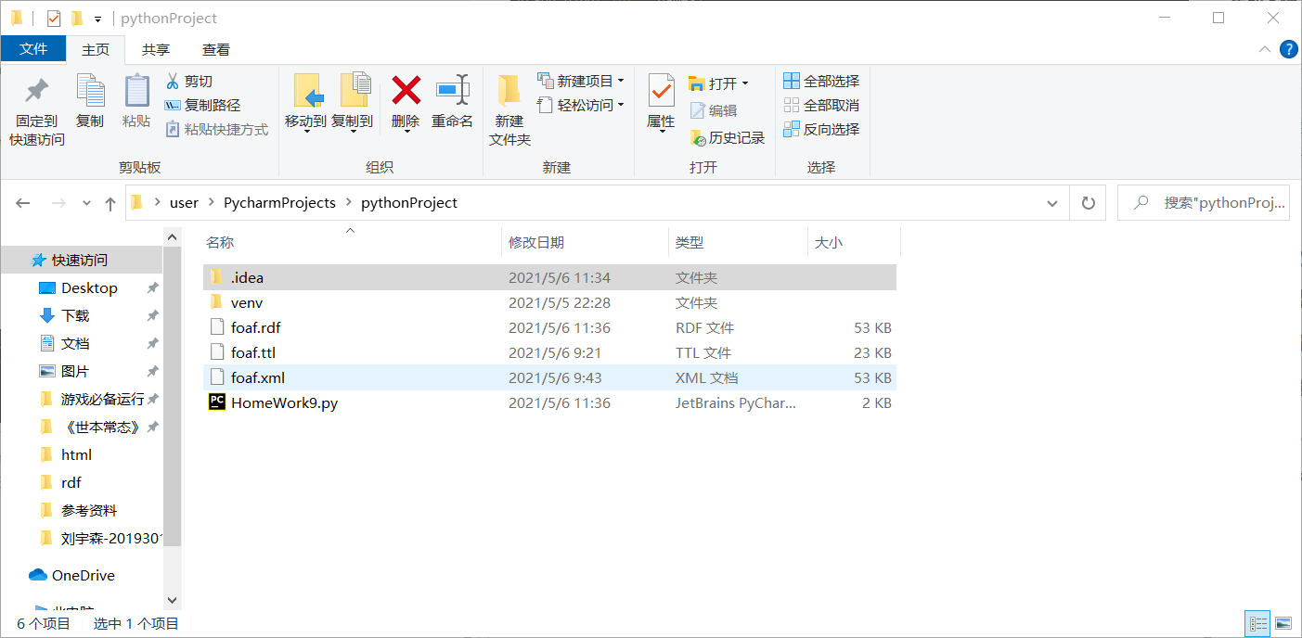
Task: Click History (历史记录) button
Action: coord(728,137)
